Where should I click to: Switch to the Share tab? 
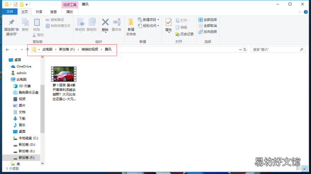point(39,12)
